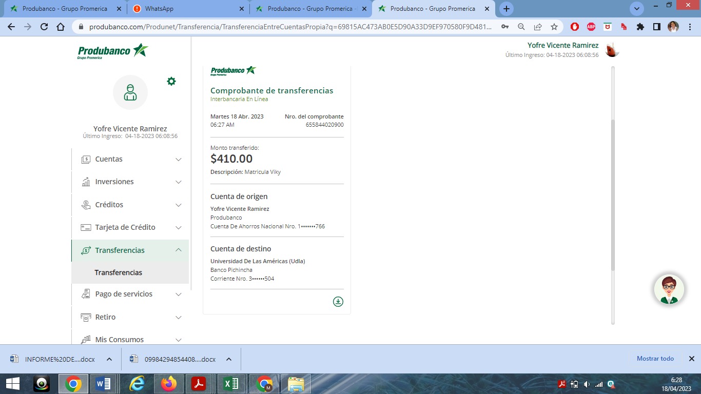Viewport: 701px width, 394px height.
Task: Click the Produbanco logo in sidebar
Action: click(113, 51)
